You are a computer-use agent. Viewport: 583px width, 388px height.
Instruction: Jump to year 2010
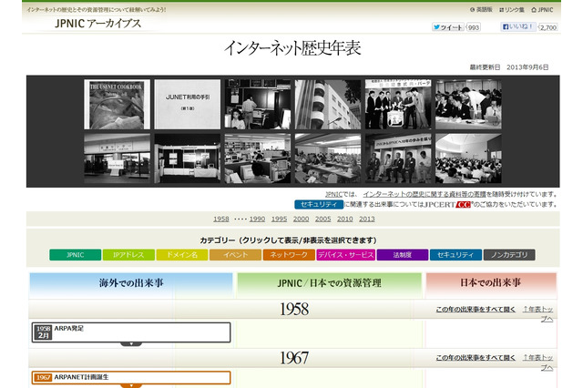[344, 219]
